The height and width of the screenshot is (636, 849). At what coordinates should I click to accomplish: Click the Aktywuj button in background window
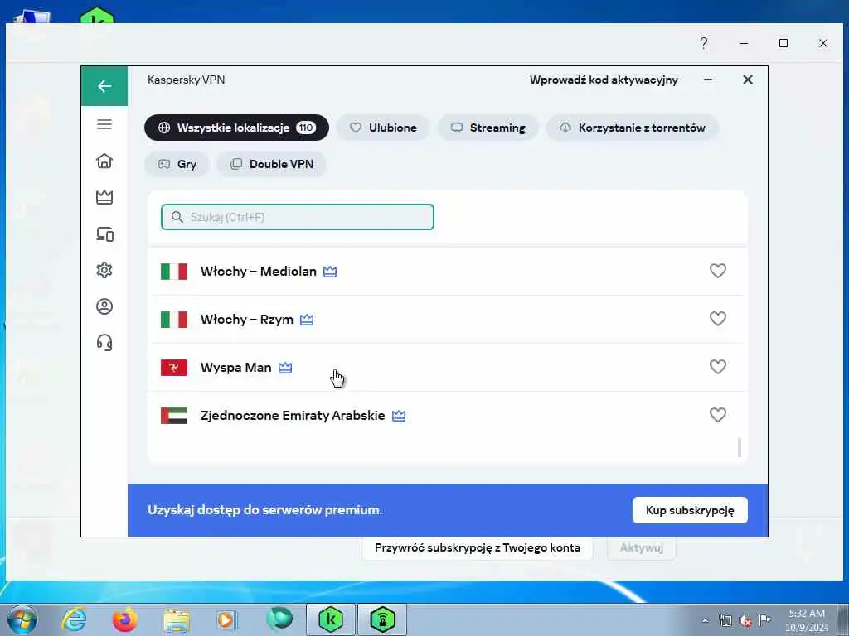pos(642,548)
